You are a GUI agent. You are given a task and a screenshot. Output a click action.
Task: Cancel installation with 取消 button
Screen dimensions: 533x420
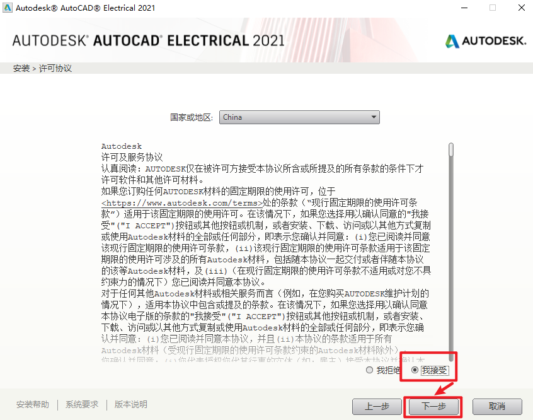497,406
